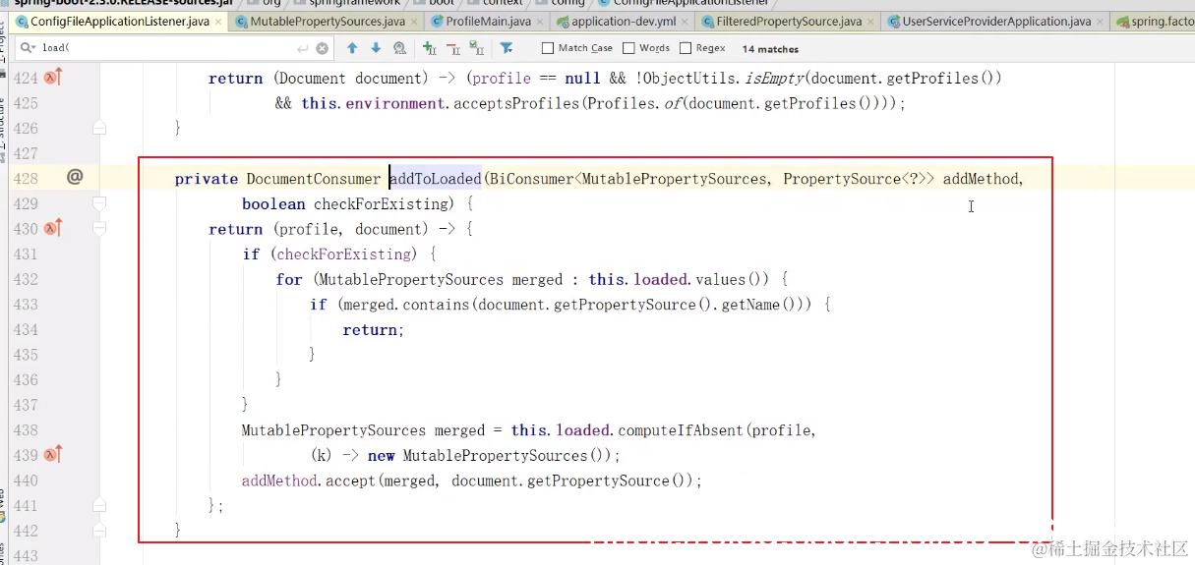Click the 14 matches label
This screenshot has width=1195, height=565.
770,48
